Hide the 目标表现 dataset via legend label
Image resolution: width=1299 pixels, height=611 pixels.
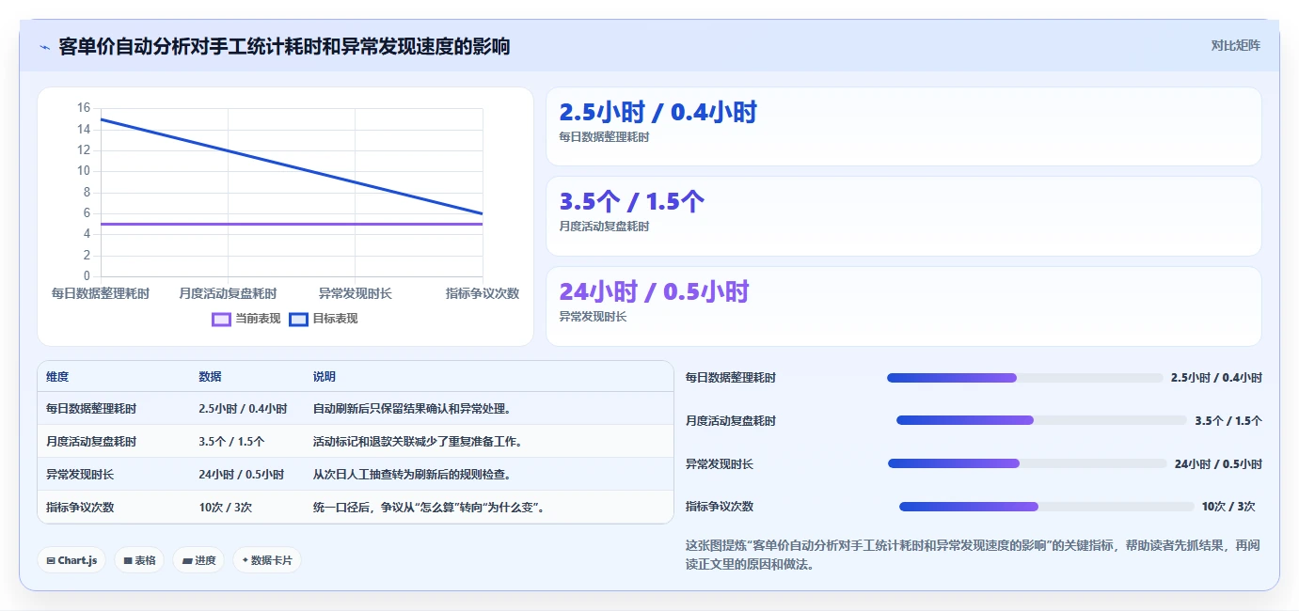click(335, 319)
